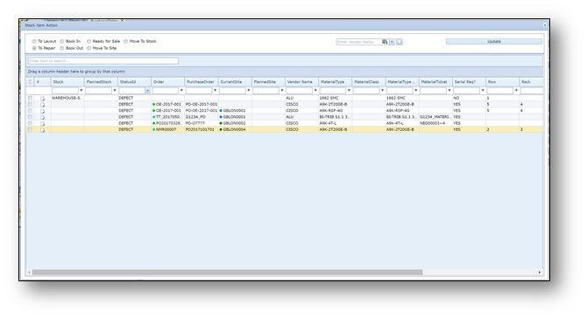The width and height of the screenshot is (587, 318).
Task: Click scroll left arrow on horizontal scrollbar
Action: click(x=29, y=273)
